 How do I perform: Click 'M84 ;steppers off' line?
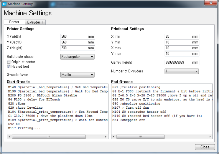point(129,120)
